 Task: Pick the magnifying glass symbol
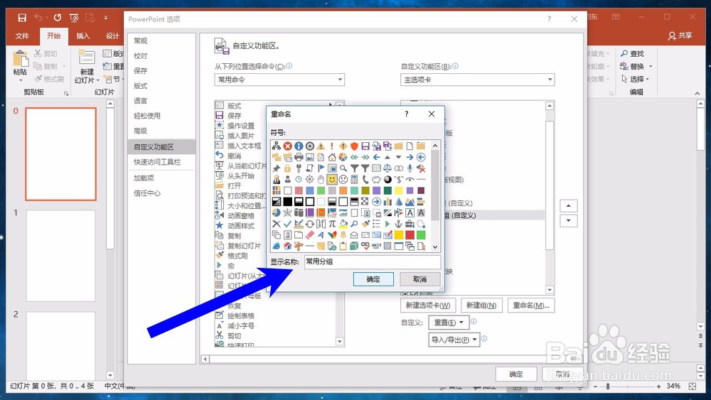pyautogui.click(x=343, y=168)
